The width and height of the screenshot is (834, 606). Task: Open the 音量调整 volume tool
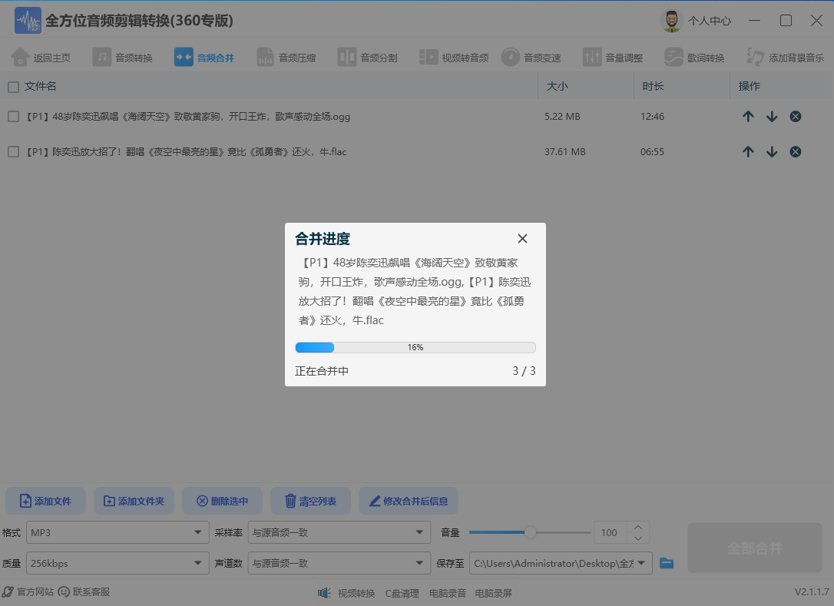[x=614, y=56]
